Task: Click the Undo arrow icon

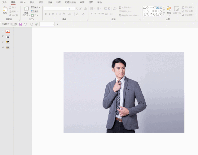Action: 25,24
